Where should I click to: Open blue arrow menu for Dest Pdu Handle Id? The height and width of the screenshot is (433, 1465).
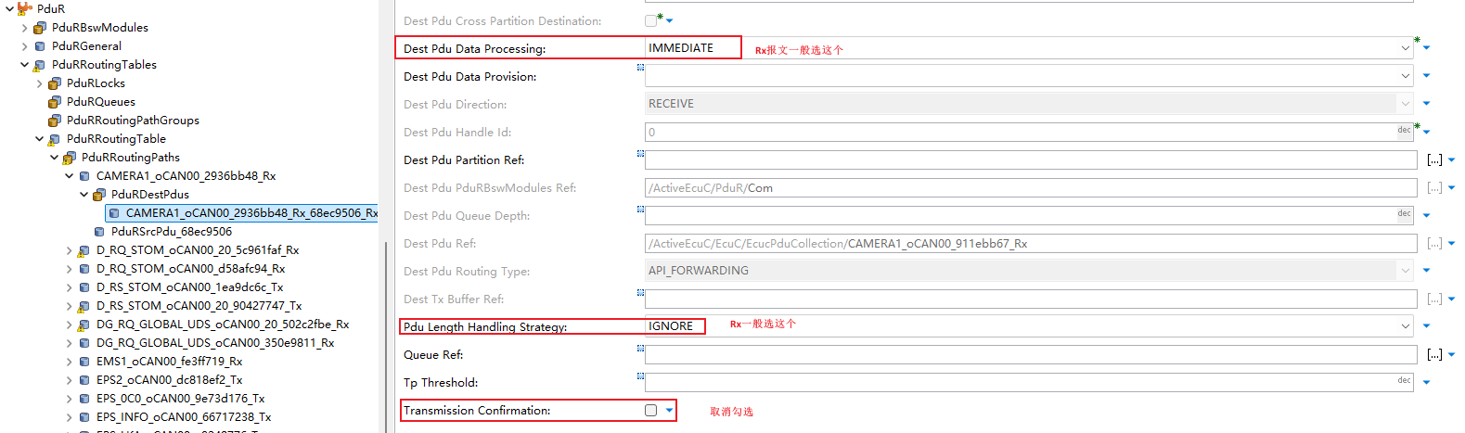point(1426,132)
